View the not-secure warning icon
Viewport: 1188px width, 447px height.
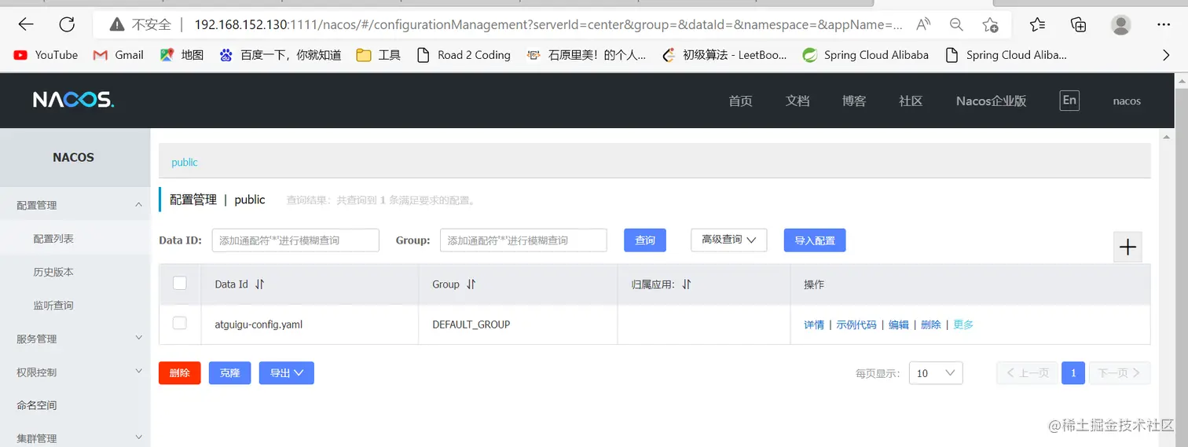pyautogui.click(x=117, y=24)
